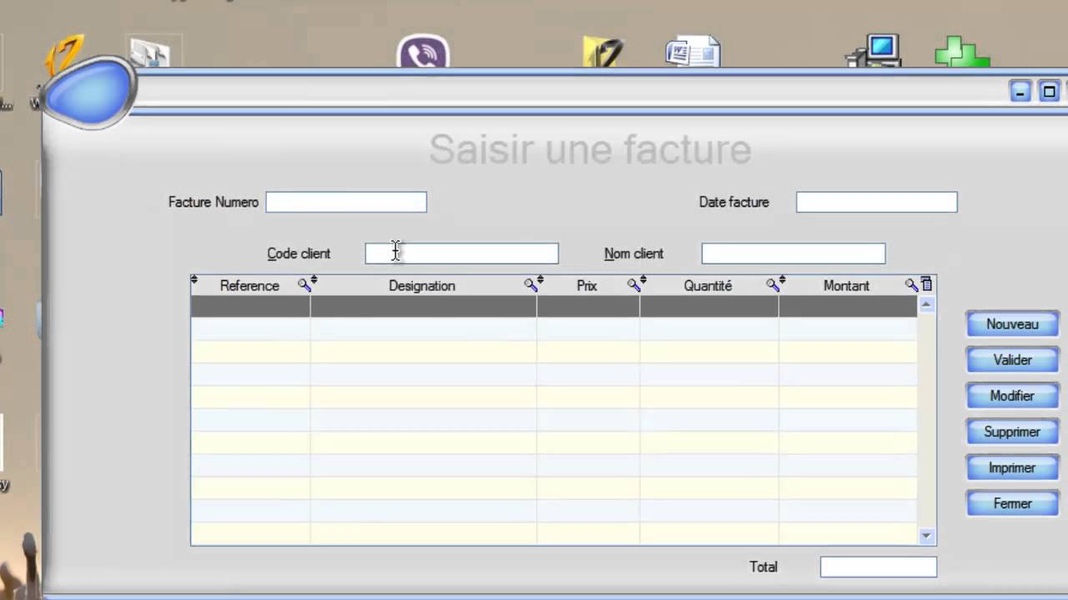Focus the Code client input field

tap(461, 253)
